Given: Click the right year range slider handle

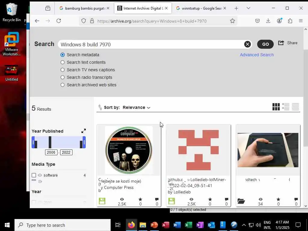Looking at the screenshot, I should [x=84, y=142].
